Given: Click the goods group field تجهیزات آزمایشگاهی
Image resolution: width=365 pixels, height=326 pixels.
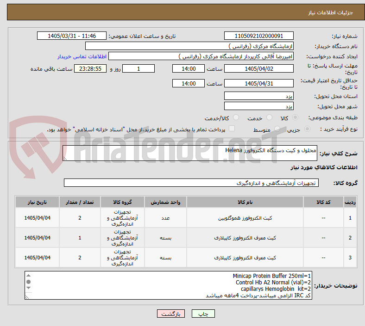Looking at the screenshot, I should pos(191,183).
